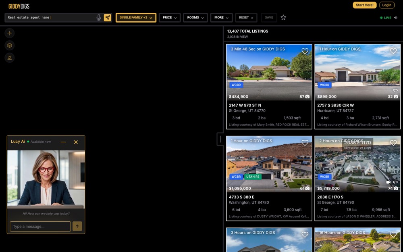This screenshot has width=403, height=252.
Task: Close the Lucy Ai chat window
Action: [76, 142]
